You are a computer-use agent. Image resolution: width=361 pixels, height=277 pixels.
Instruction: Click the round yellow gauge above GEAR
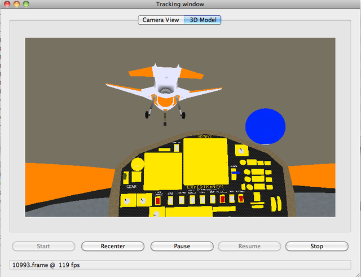[137, 164]
